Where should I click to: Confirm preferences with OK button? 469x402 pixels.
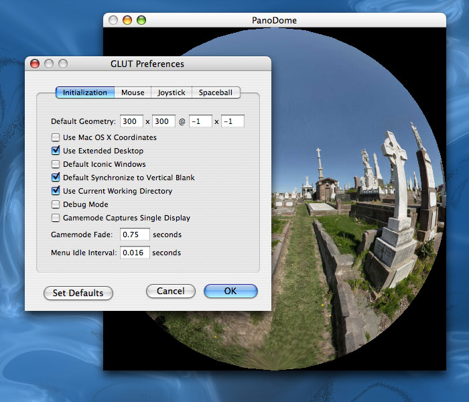pos(230,291)
